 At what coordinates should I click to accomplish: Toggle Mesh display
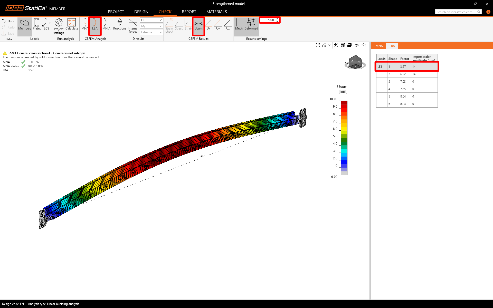click(x=239, y=24)
